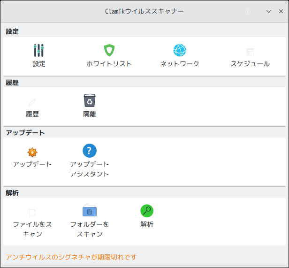This screenshot has width=289, height=268.
Task: Click the ClamTkウイルススキャナー window title
Action: [144, 11]
